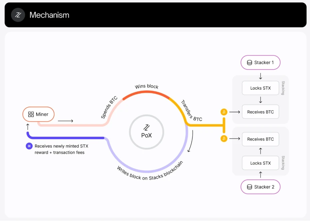Click the purple STX token icon
310x221 pixels.
(29, 146)
